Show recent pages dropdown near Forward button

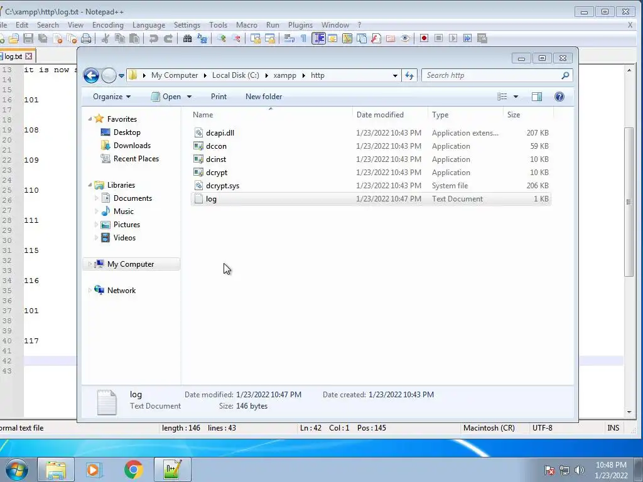tap(121, 76)
